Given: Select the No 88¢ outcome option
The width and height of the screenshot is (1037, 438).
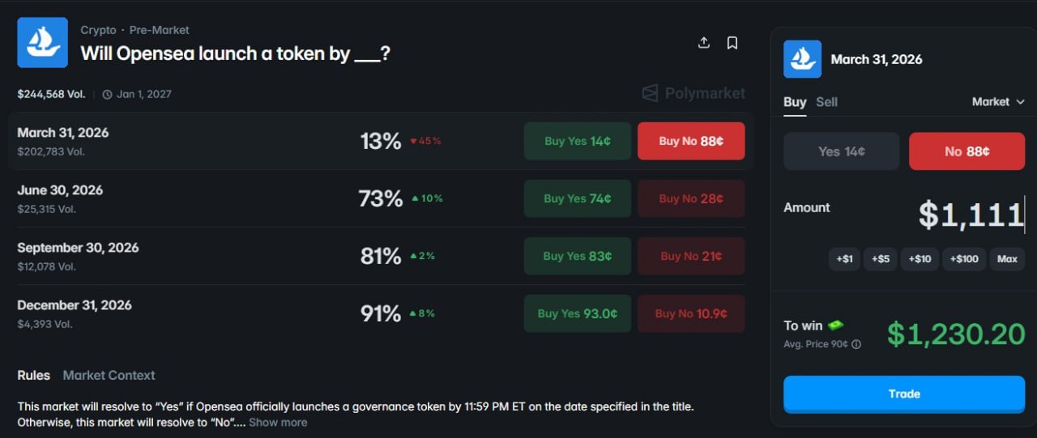Looking at the screenshot, I should tap(967, 151).
